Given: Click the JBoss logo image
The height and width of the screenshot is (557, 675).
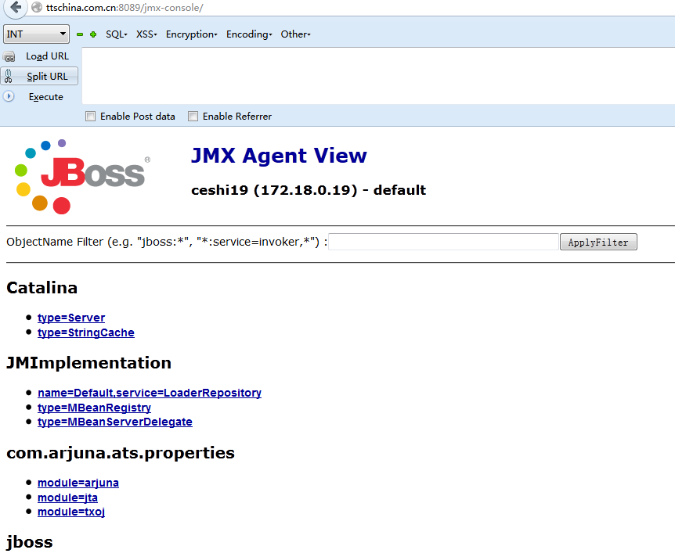Looking at the screenshot, I should coord(81,176).
